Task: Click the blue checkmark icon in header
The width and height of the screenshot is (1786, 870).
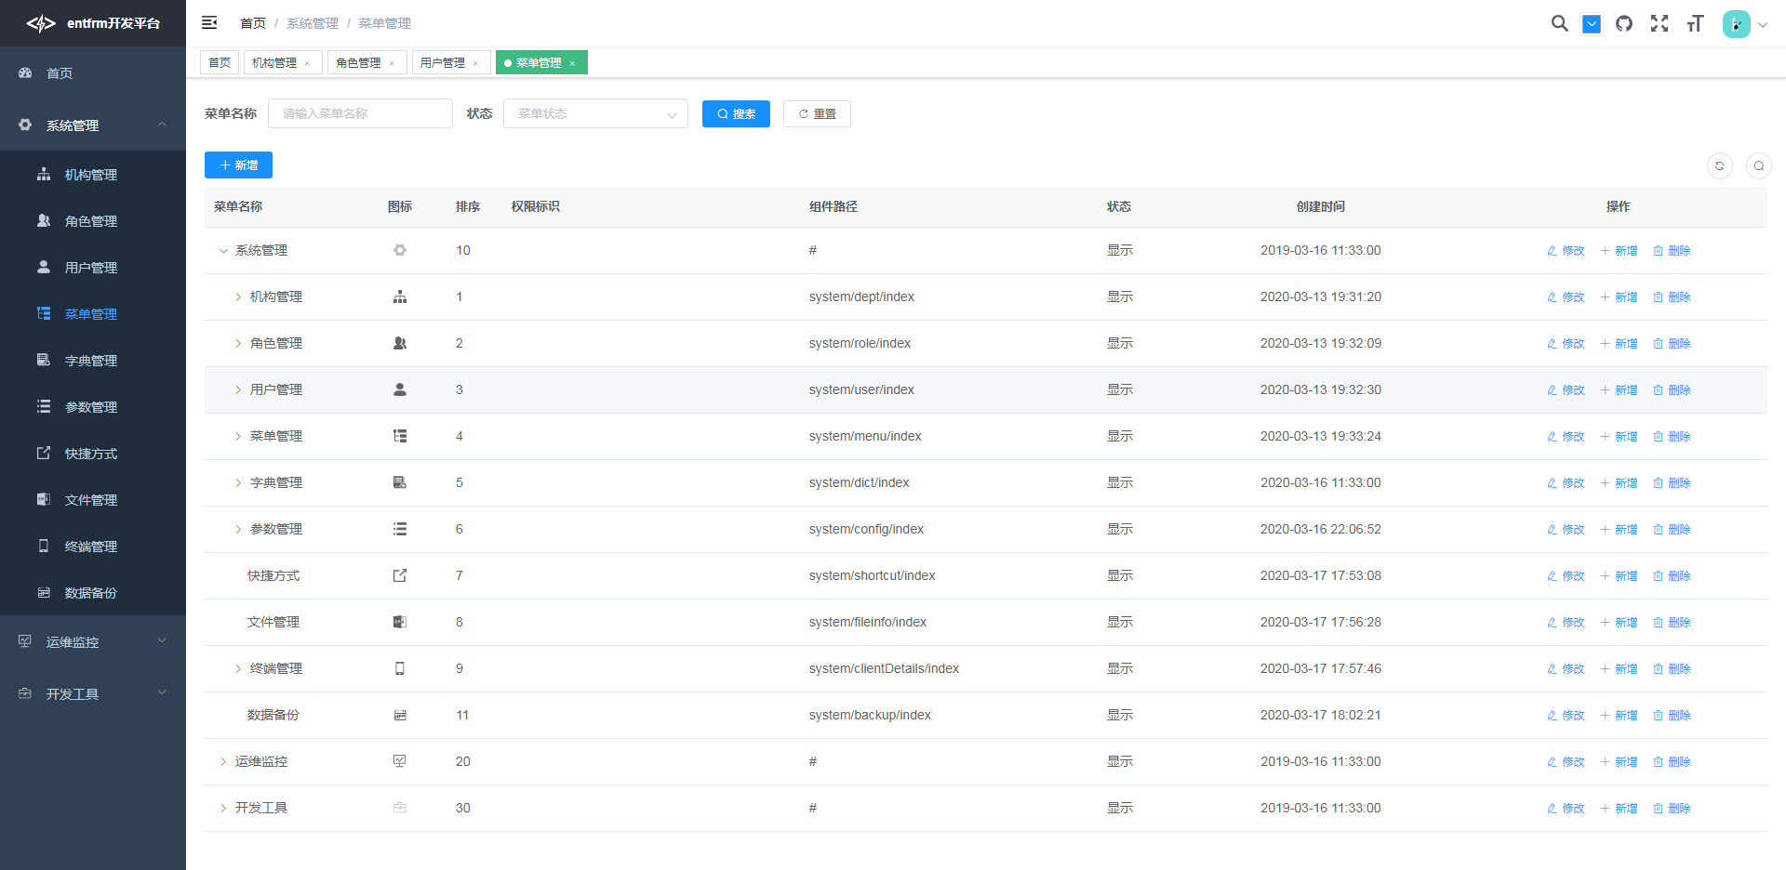Action: tap(1592, 24)
